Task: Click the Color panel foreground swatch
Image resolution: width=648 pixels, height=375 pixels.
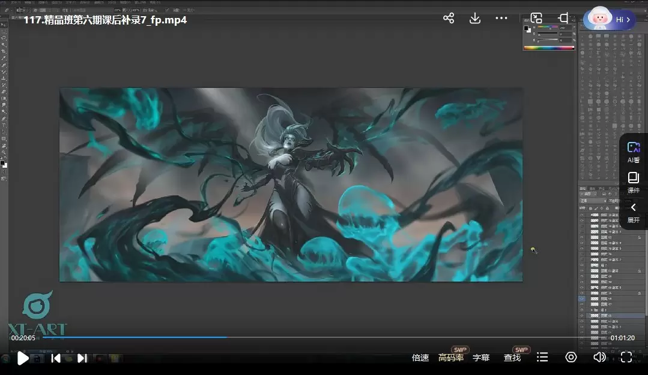Action: [x=526, y=28]
